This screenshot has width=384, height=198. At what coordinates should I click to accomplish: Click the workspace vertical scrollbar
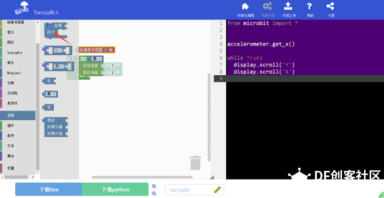click(x=209, y=117)
